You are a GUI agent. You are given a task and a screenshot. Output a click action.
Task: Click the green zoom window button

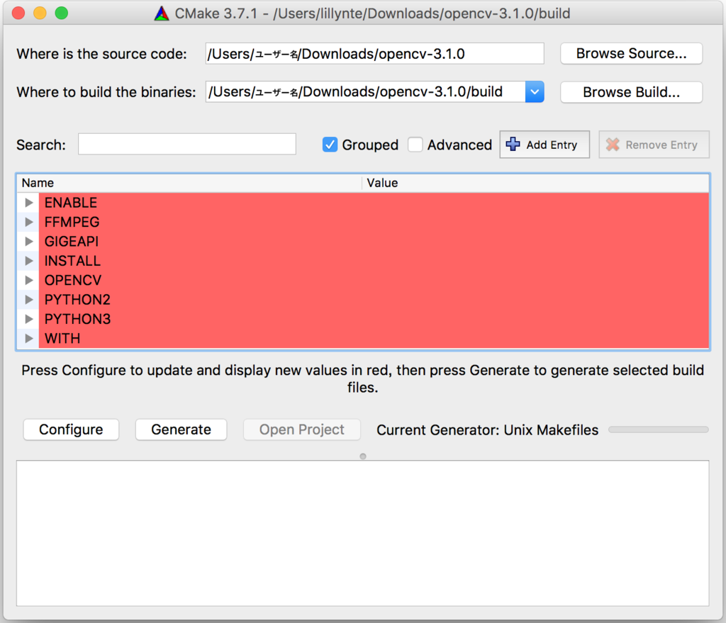pyautogui.click(x=62, y=13)
